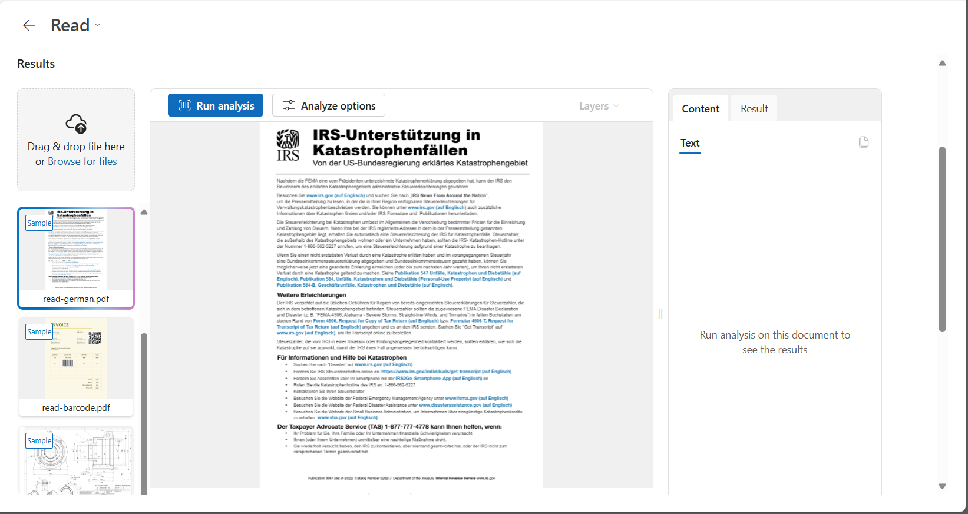
Task: Go back using the left arrow
Action: coord(29,25)
